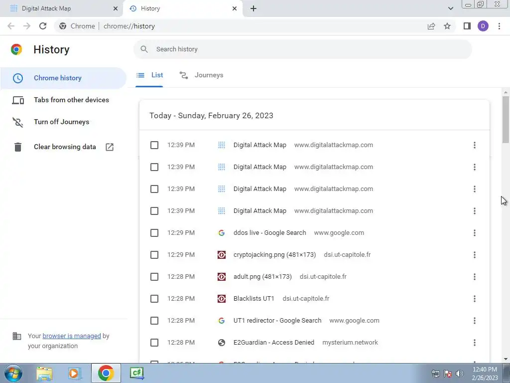510x383 pixels.
Task: Select the List tab
Action: click(149, 75)
